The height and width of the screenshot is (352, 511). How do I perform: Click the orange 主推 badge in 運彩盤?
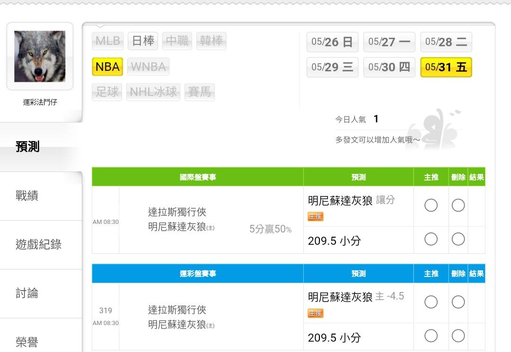pyautogui.click(x=316, y=313)
